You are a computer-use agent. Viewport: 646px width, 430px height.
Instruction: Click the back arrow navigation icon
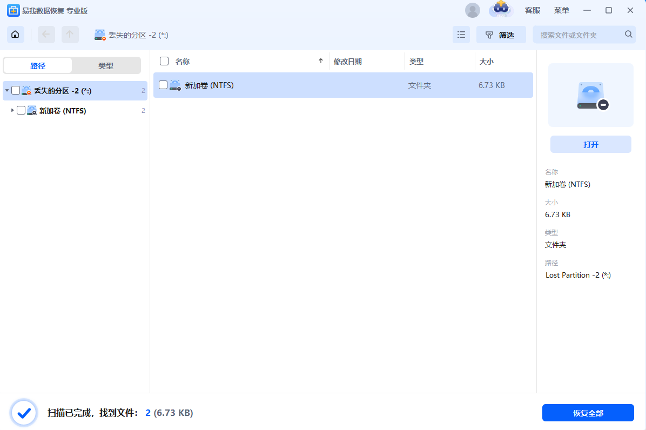(46, 35)
